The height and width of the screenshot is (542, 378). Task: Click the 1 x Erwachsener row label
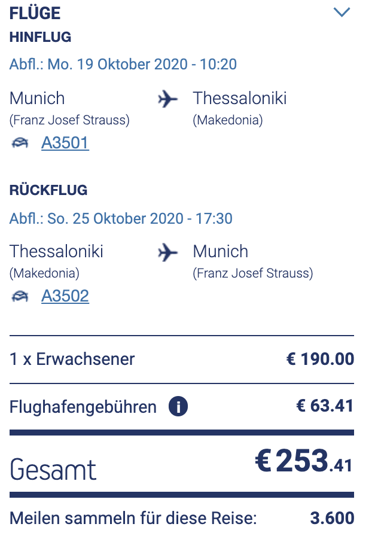[x=72, y=360]
